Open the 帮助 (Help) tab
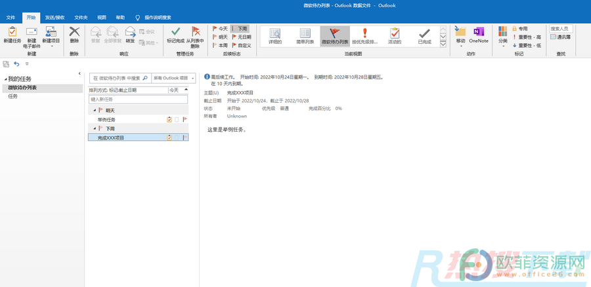591x287 pixels. pyautogui.click(x=120, y=18)
